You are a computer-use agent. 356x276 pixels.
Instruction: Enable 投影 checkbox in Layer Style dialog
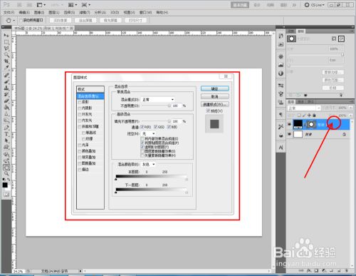(80, 102)
